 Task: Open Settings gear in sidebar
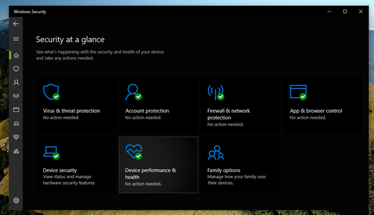click(16, 200)
